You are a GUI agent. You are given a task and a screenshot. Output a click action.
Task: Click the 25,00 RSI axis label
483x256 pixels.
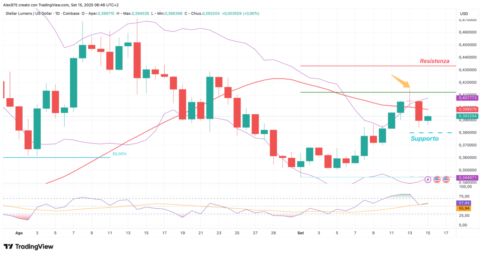(464, 215)
